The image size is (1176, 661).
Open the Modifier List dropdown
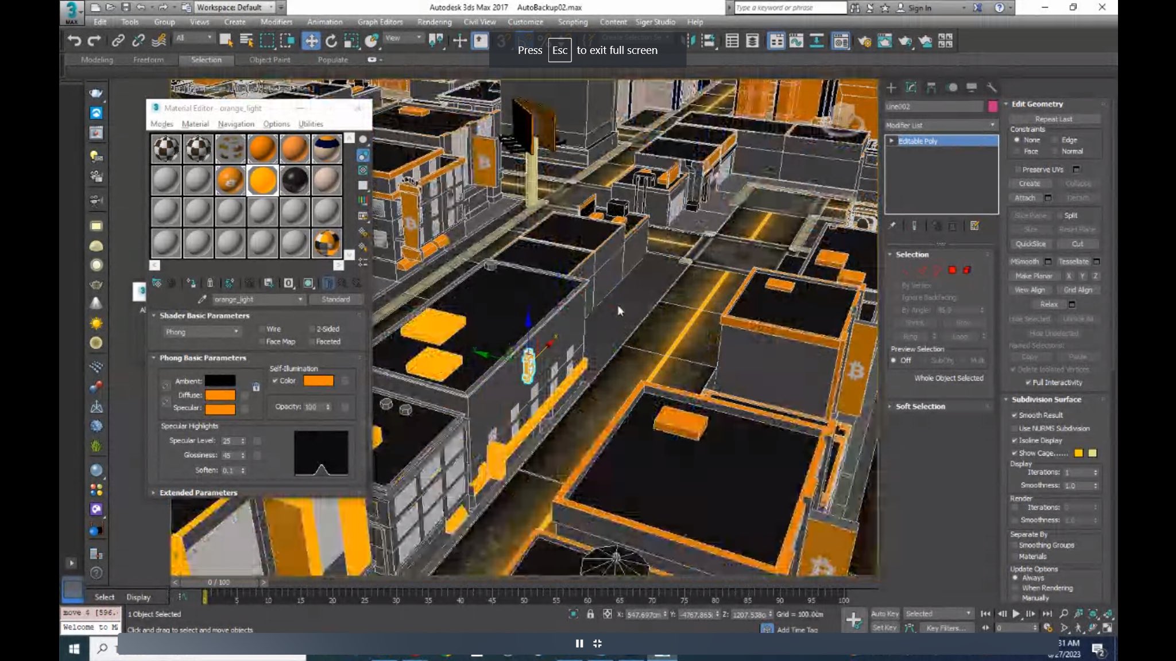pos(941,125)
